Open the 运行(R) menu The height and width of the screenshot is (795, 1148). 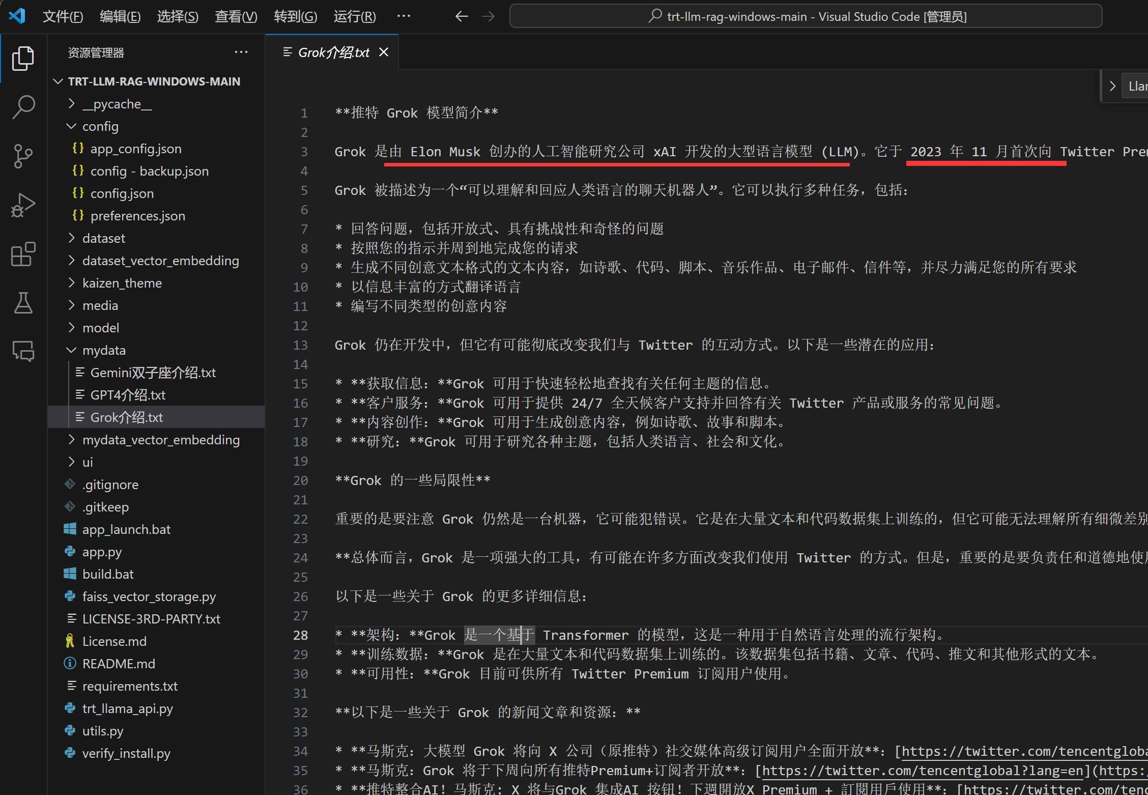coord(355,16)
